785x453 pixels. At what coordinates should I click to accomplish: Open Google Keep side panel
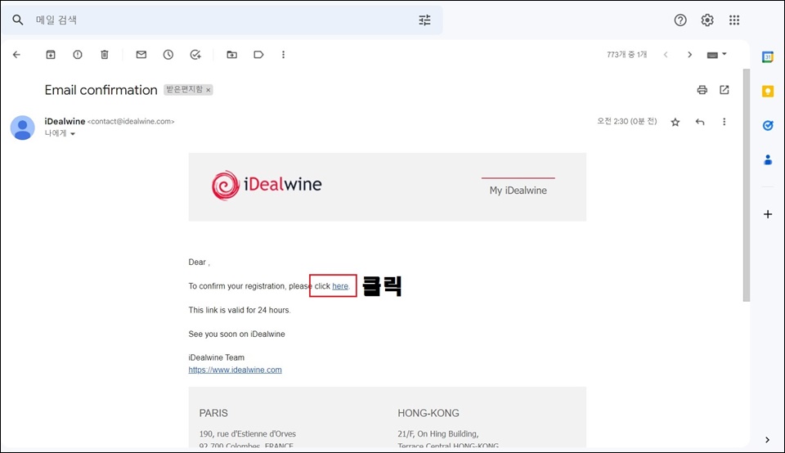coord(768,91)
